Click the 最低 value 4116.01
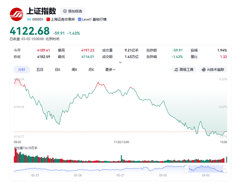This screenshot has height=183, width=234. [88, 57]
